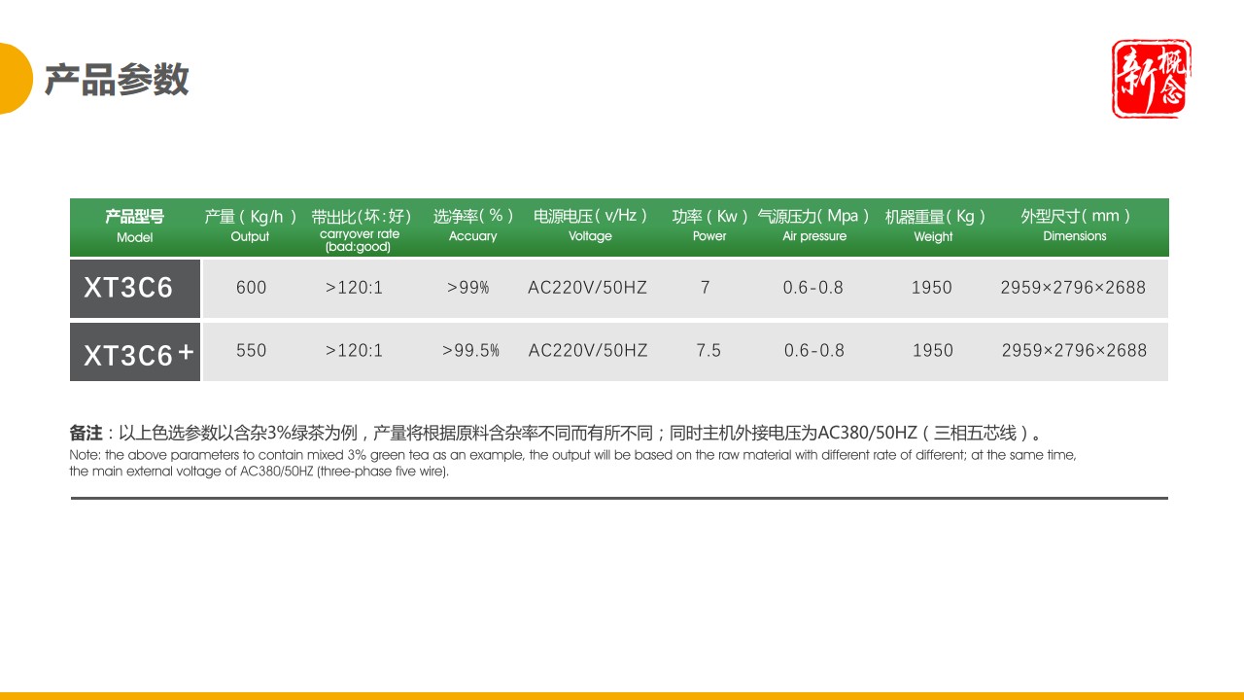Toggle the 功率（Kw）Power header cell
1244x700 pixels.
(x=708, y=227)
